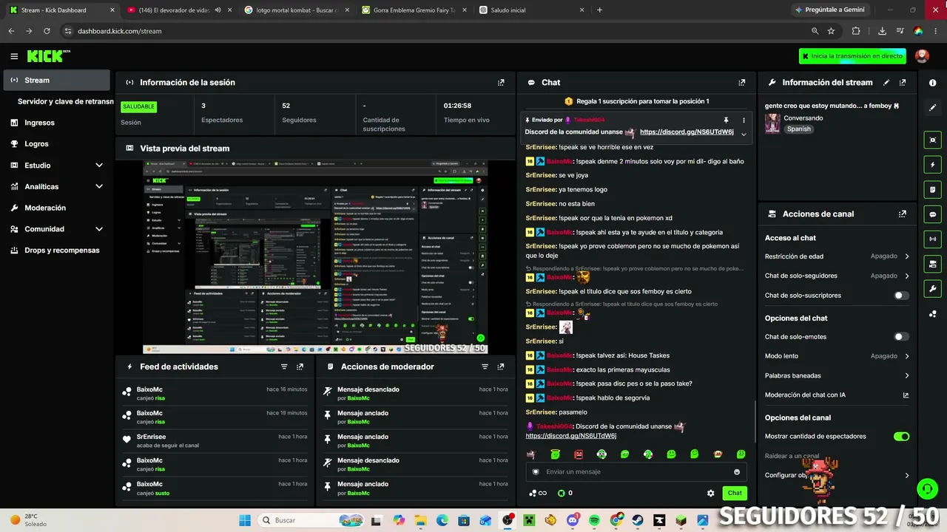Click the Spanish language tag

(x=798, y=129)
